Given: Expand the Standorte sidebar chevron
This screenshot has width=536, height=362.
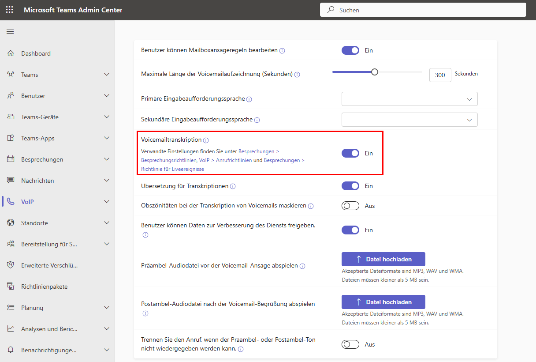Looking at the screenshot, I should pyautogui.click(x=107, y=223).
